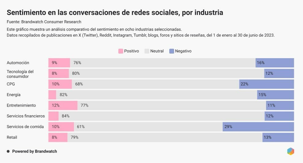Click the Powered by Brandwatch link

click(x=34, y=151)
